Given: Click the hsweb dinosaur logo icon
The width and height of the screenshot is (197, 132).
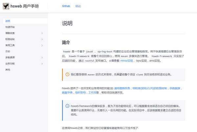Looking at the screenshot, I should (6, 6).
